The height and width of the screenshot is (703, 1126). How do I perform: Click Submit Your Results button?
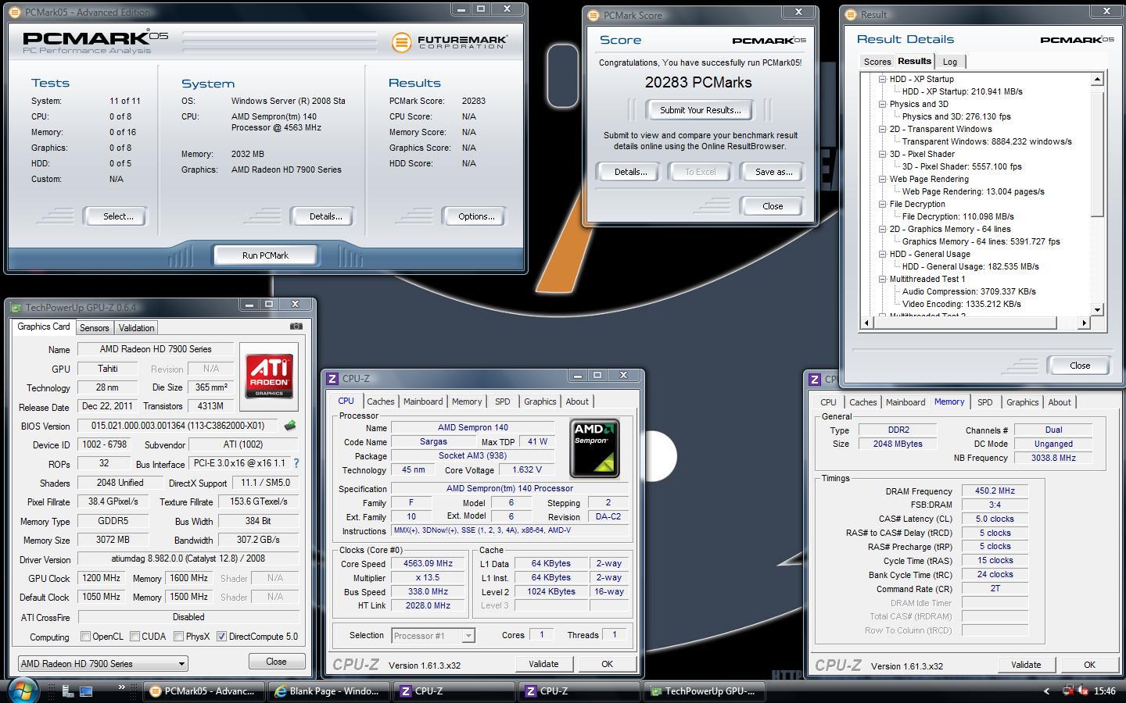point(700,110)
